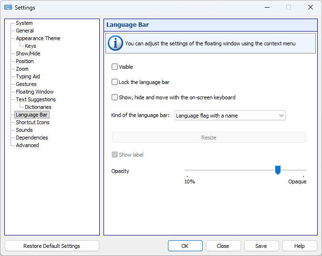The width and height of the screenshot is (322, 256).
Task: Go to the Sounds settings page
Action: click(24, 130)
